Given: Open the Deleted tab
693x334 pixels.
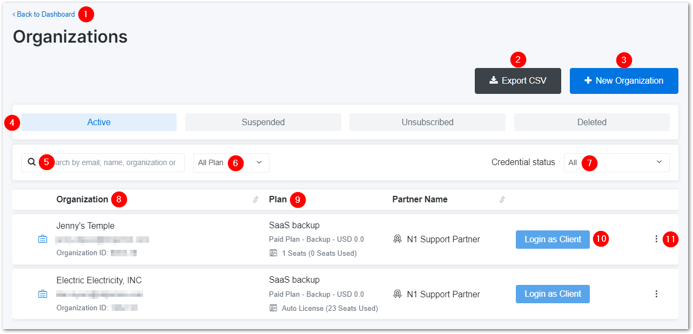Looking at the screenshot, I should tap(591, 122).
